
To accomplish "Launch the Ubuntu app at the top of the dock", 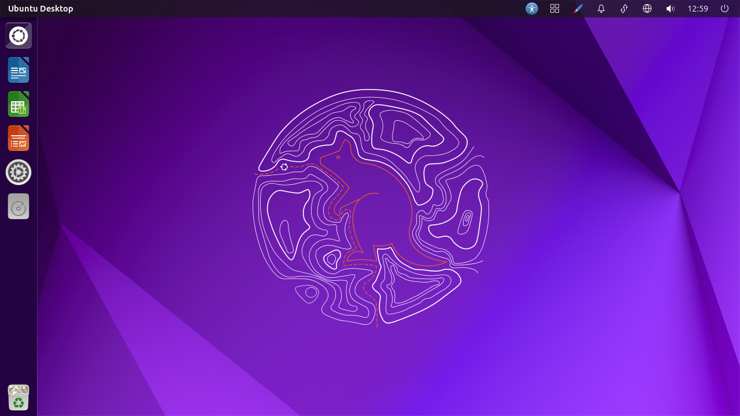I will click(x=18, y=35).
